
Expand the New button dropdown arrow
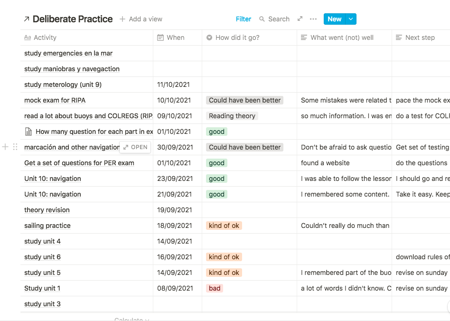[x=351, y=19]
